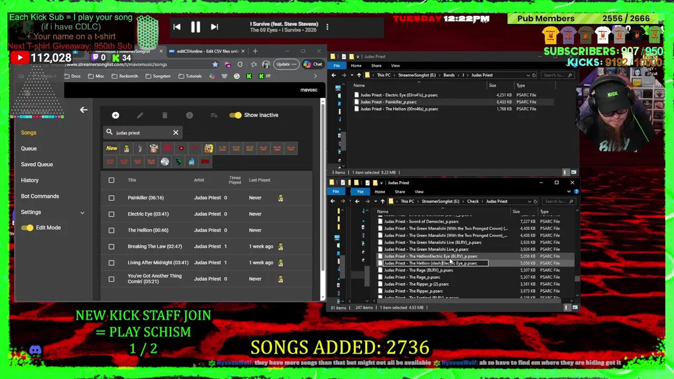Screen dimensions: 674x379
Task: Clear the judas priest search field
Action: [176, 133]
